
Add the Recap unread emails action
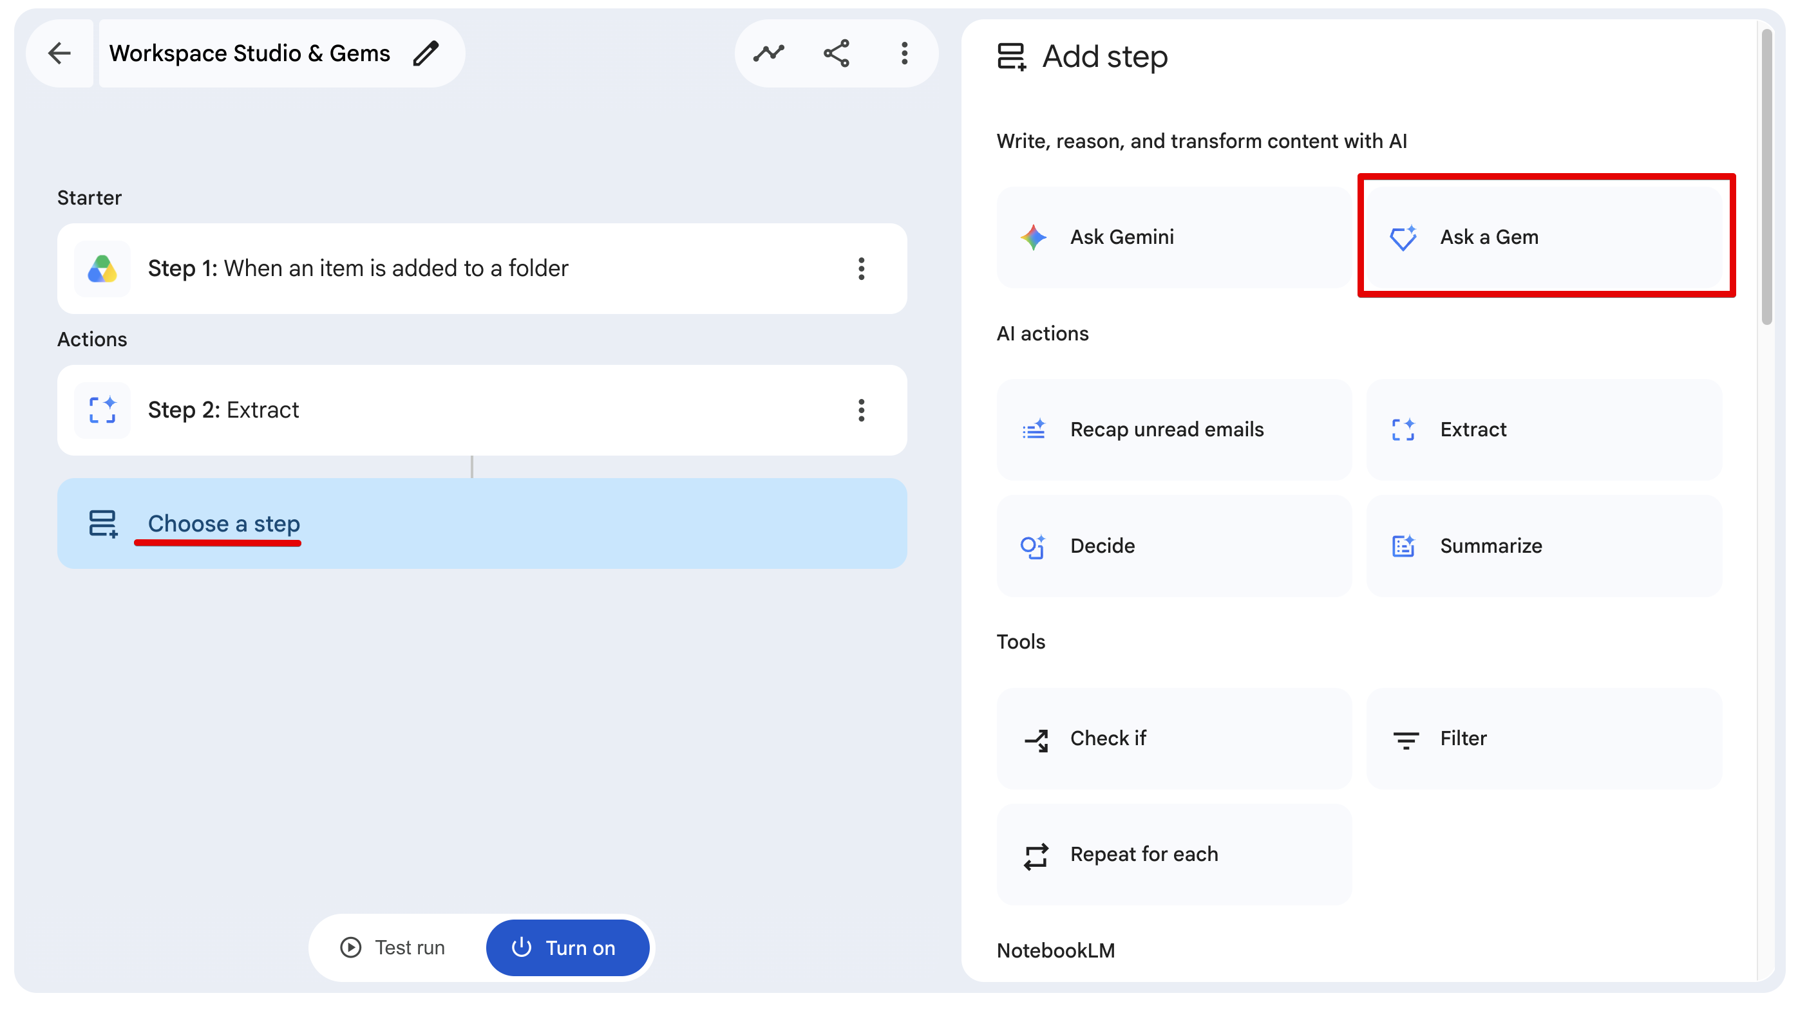1173,430
